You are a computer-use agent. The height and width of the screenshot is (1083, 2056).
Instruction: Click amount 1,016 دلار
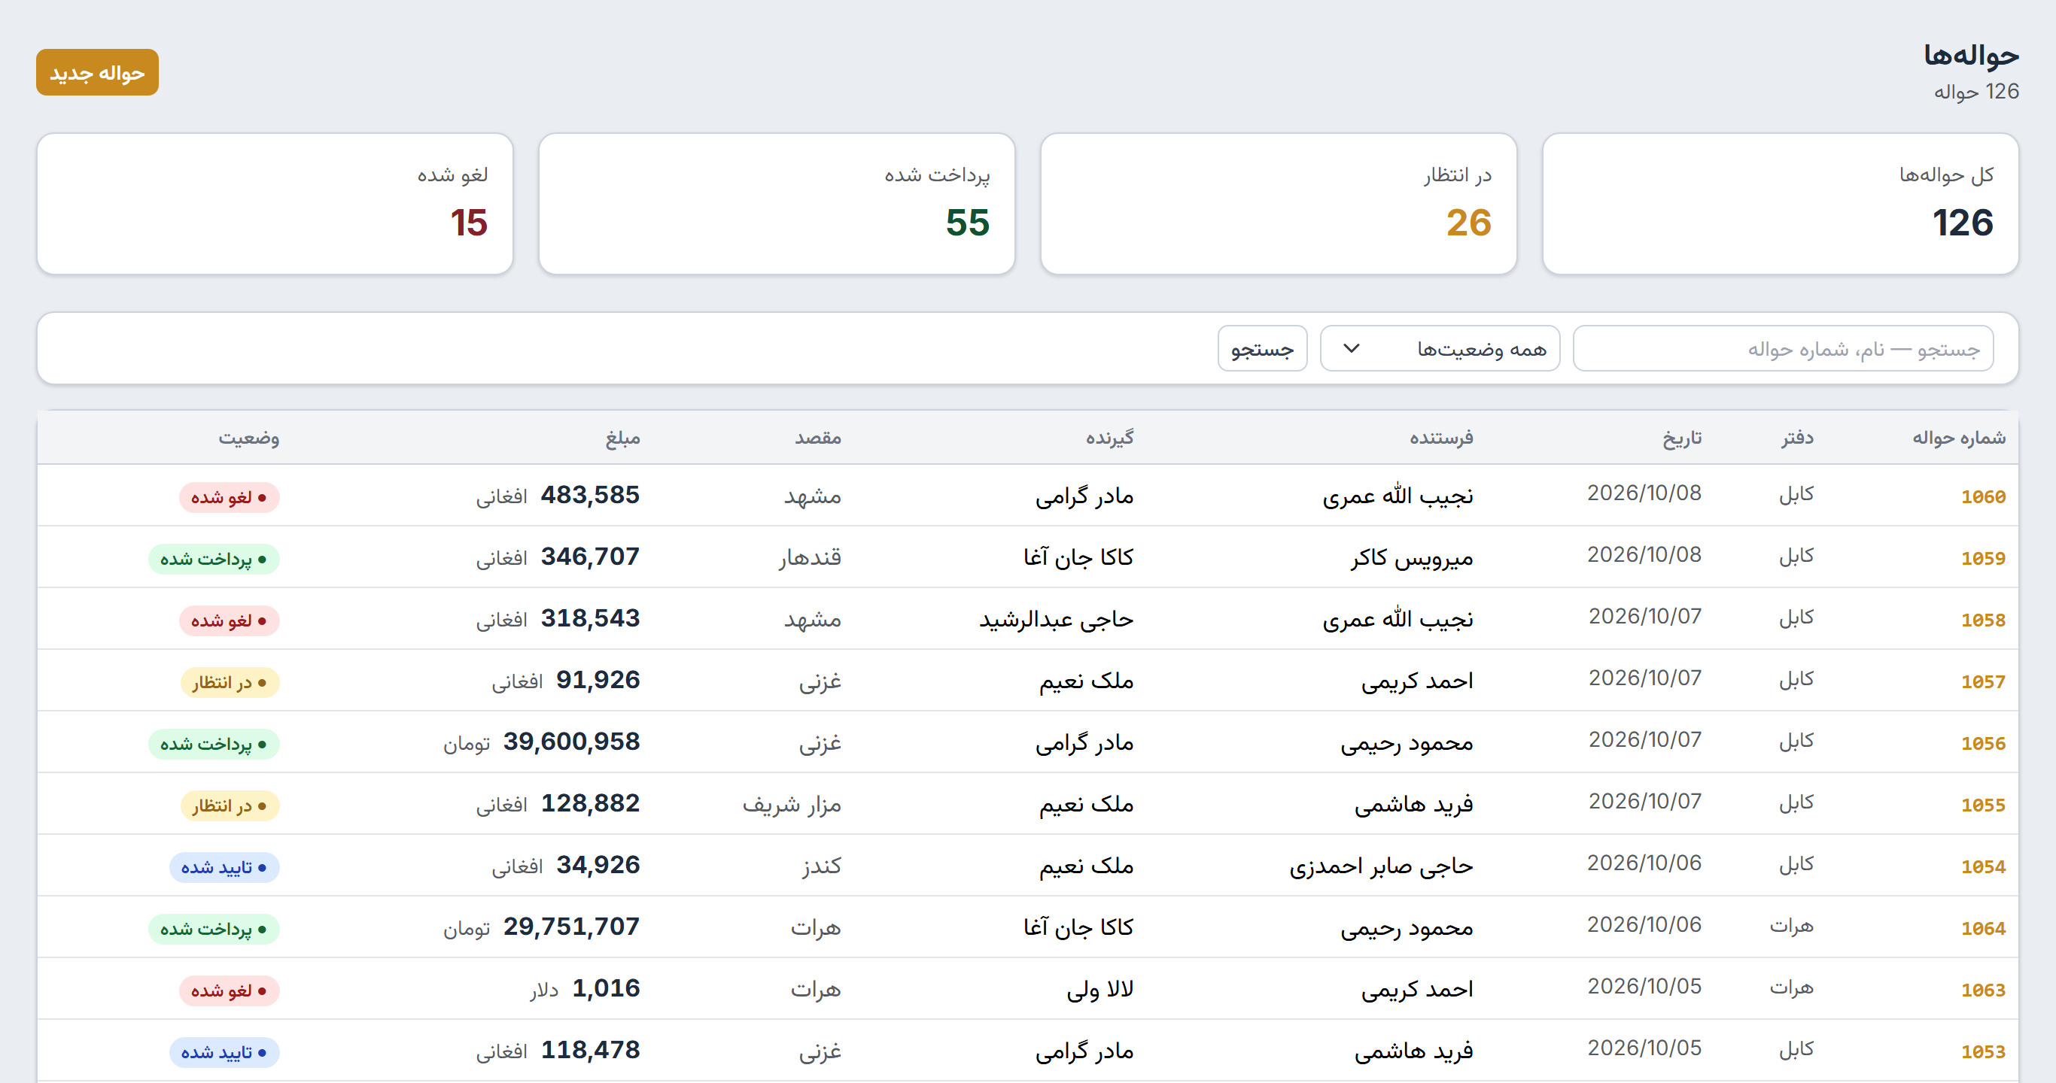pyautogui.click(x=585, y=989)
